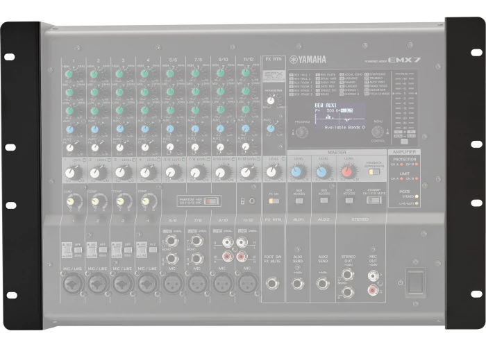Turn the FX RTN blue AUX1 knob

271,128
